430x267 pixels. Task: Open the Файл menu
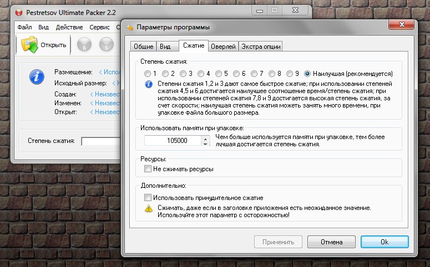pos(24,27)
